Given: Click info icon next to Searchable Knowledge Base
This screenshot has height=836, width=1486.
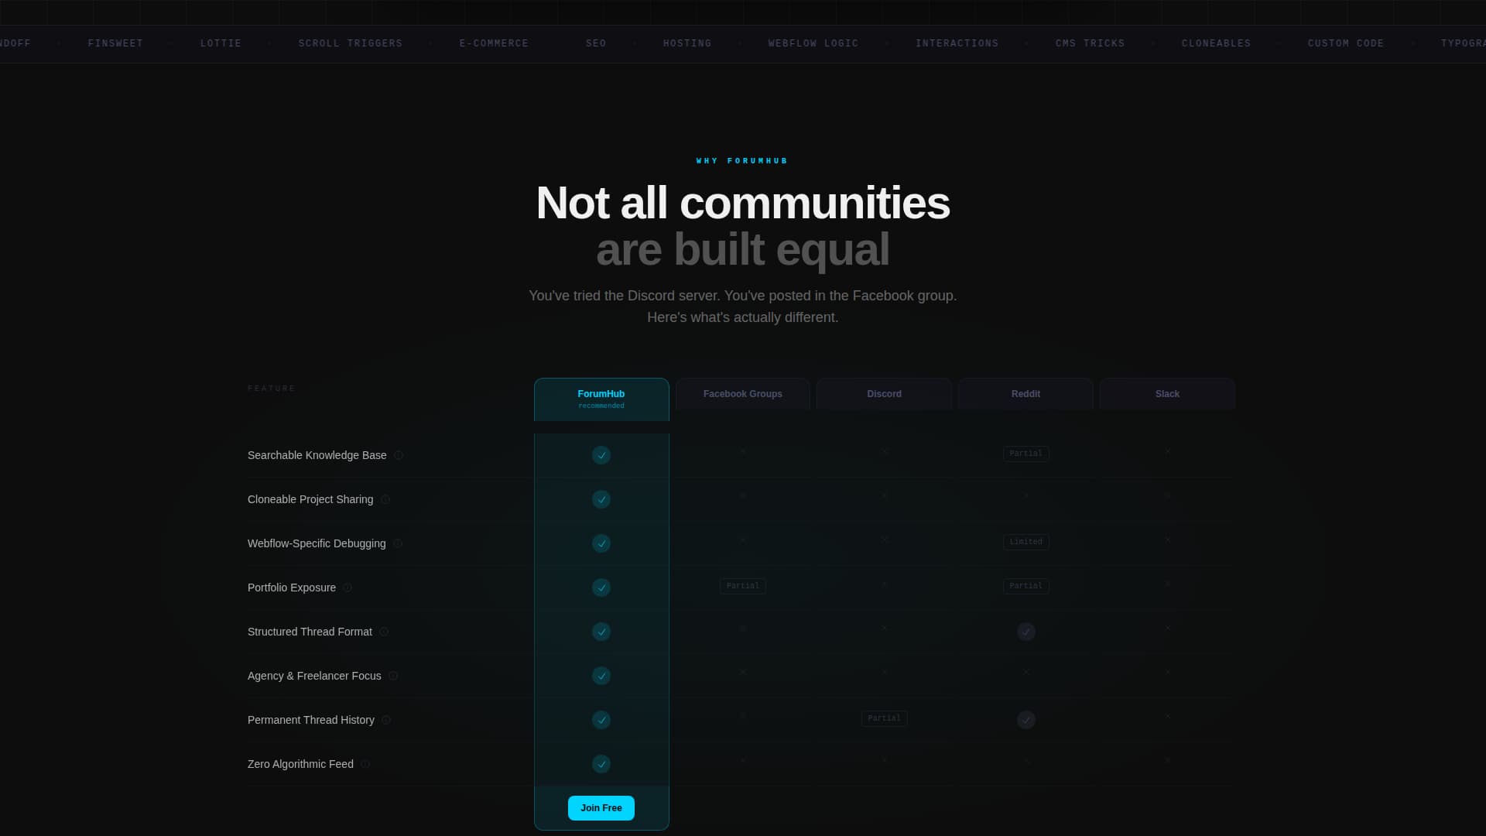Looking at the screenshot, I should 399,455.
